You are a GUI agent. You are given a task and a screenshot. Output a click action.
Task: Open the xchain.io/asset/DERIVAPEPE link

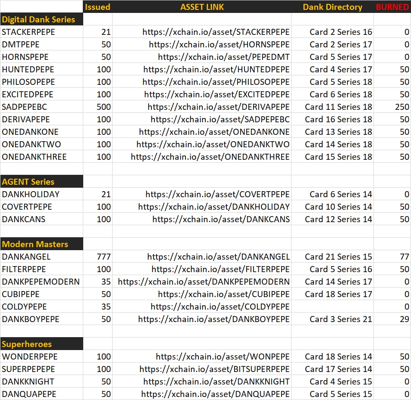[219, 107]
